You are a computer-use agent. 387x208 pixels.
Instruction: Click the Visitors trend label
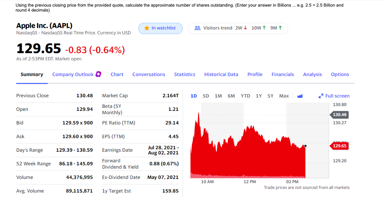pos(218,28)
